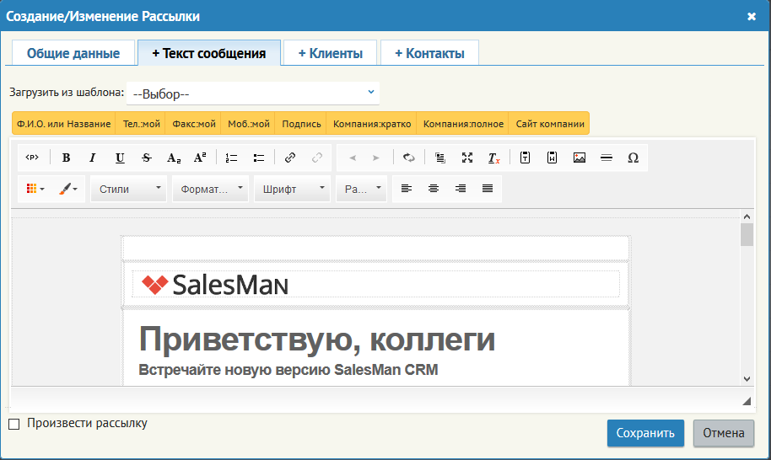The width and height of the screenshot is (771, 460).
Task: Insert a hyperlink with link icon
Action: pos(290,158)
